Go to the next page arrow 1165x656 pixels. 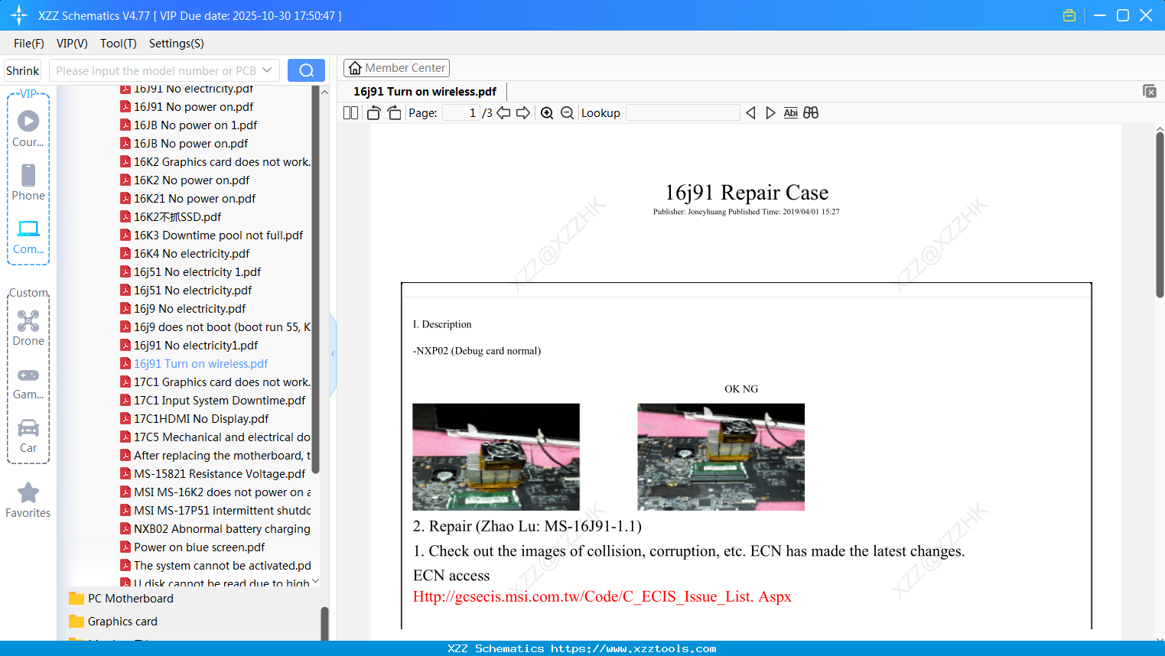pos(523,113)
